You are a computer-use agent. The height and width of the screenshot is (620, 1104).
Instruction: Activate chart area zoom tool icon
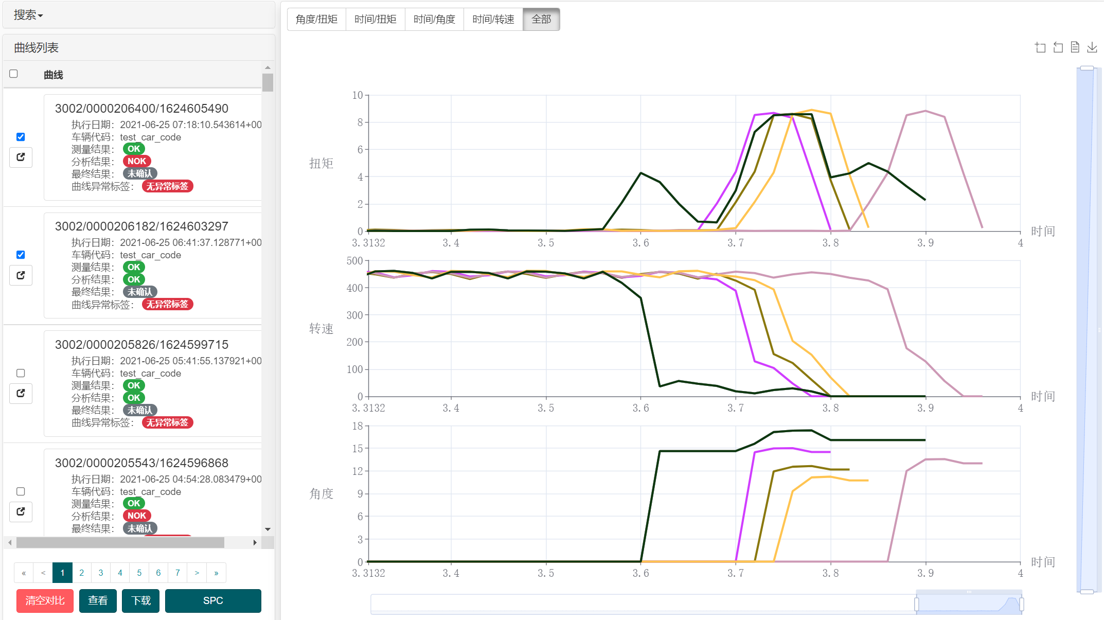(1040, 47)
